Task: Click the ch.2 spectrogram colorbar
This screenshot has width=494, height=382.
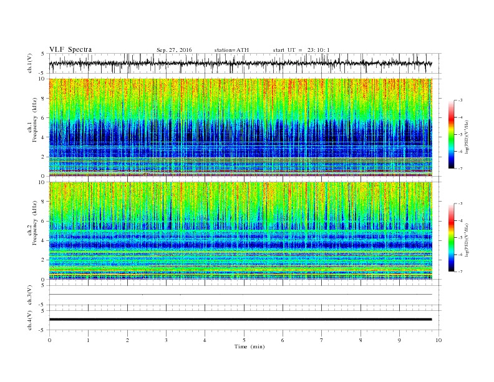Action: point(451,237)
